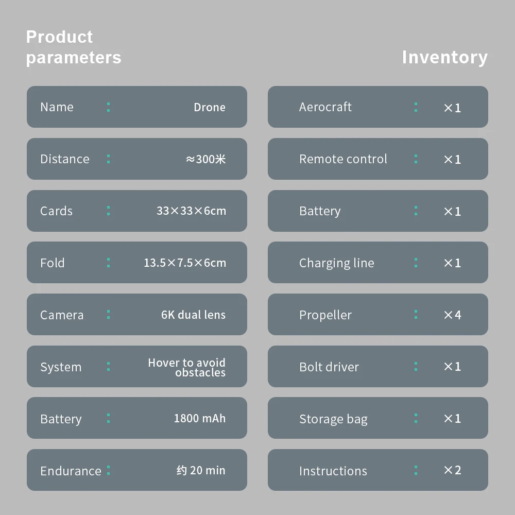Screen dimensions: 515x515
Task: Select the Instructions ×2 inventory row
Action: point(377,470)
